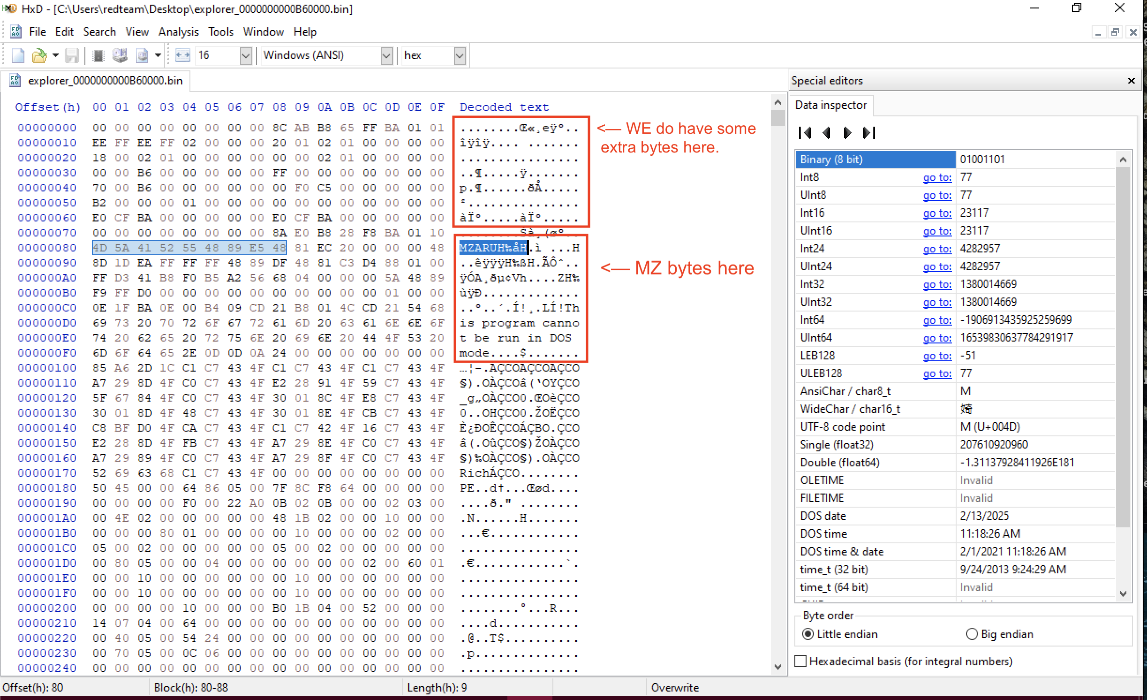The image size is (1147, 700).
Task: Open the Tools menu
Action: point(220,32)
